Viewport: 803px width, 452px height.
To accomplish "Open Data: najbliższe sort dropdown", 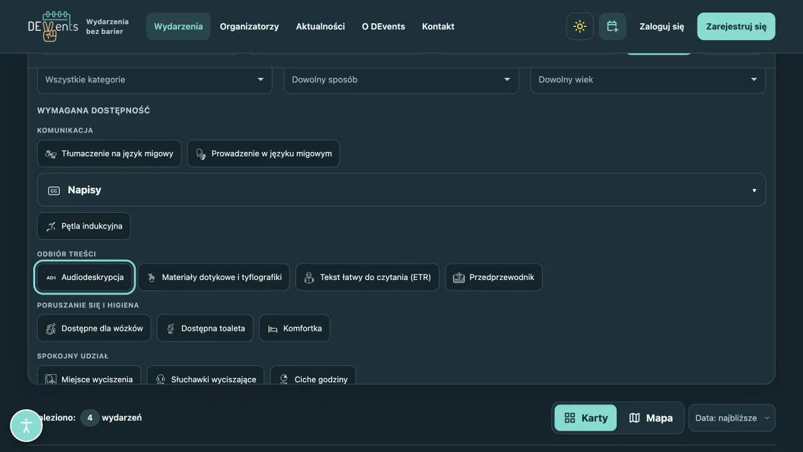I will [732, 417].
